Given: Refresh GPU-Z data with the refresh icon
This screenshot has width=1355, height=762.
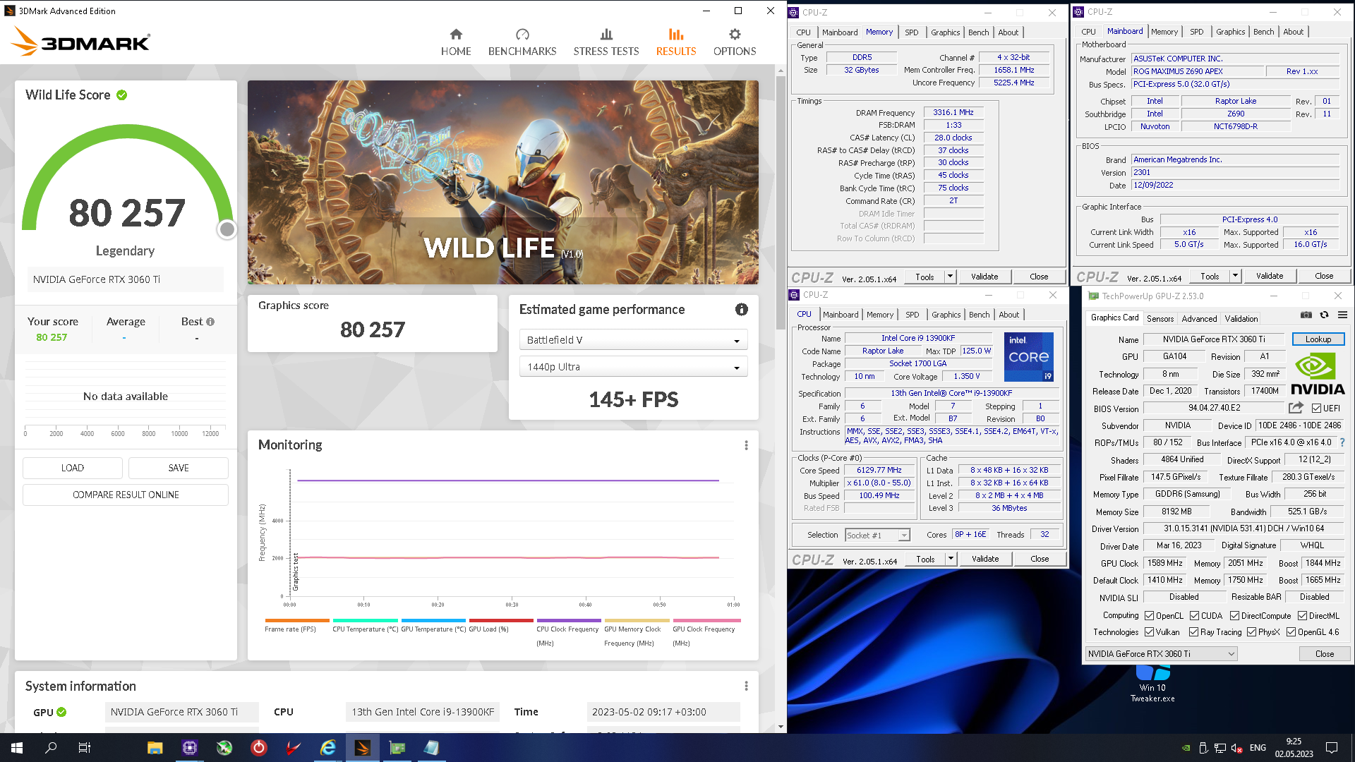Looking at the screenshot, I should [x=1324, y=315].
